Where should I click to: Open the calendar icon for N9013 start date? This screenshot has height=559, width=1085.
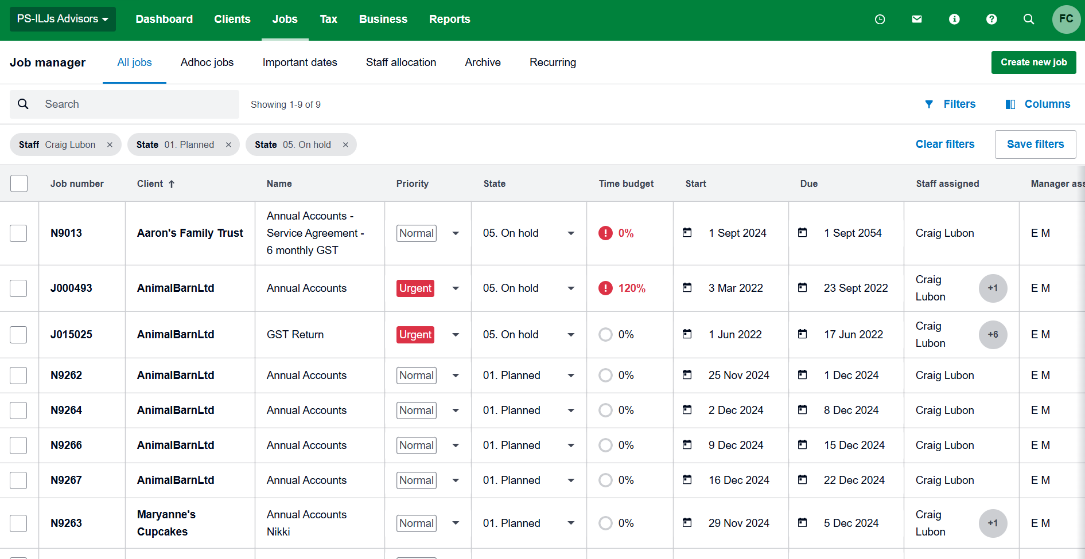click(687, 233)
